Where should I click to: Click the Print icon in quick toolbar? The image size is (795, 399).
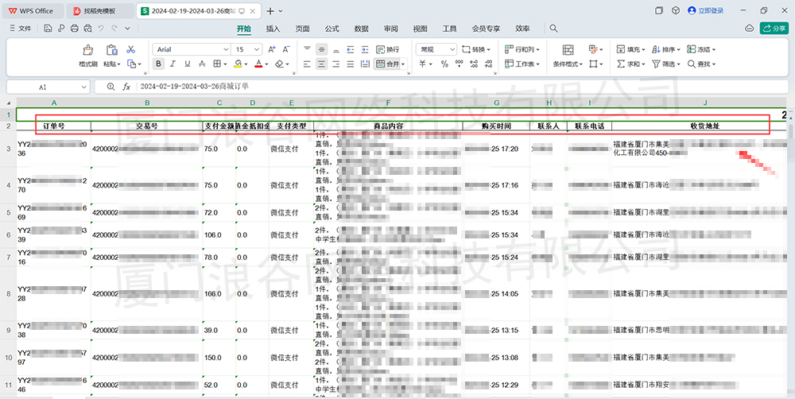pos(75,29)
